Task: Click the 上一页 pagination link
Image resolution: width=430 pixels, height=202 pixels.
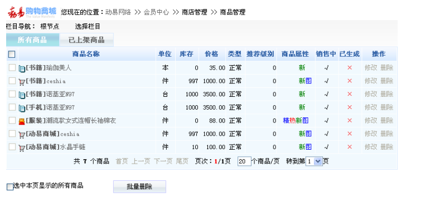Action: [x=141, y=161]
